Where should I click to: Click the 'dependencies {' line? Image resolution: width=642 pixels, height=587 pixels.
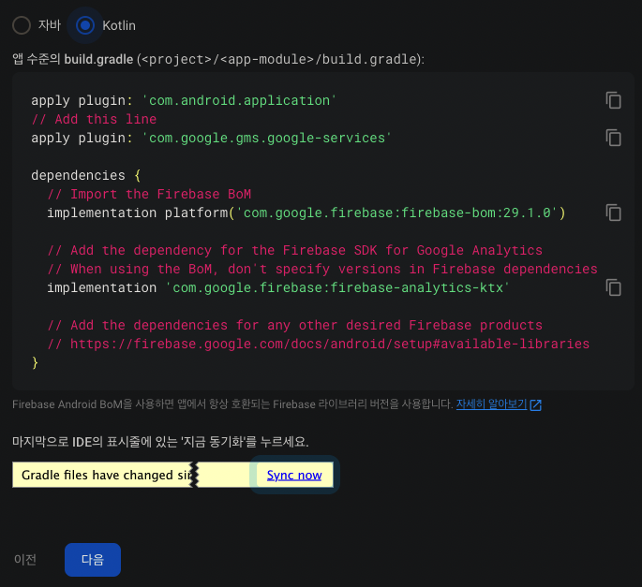pos(86,175)
